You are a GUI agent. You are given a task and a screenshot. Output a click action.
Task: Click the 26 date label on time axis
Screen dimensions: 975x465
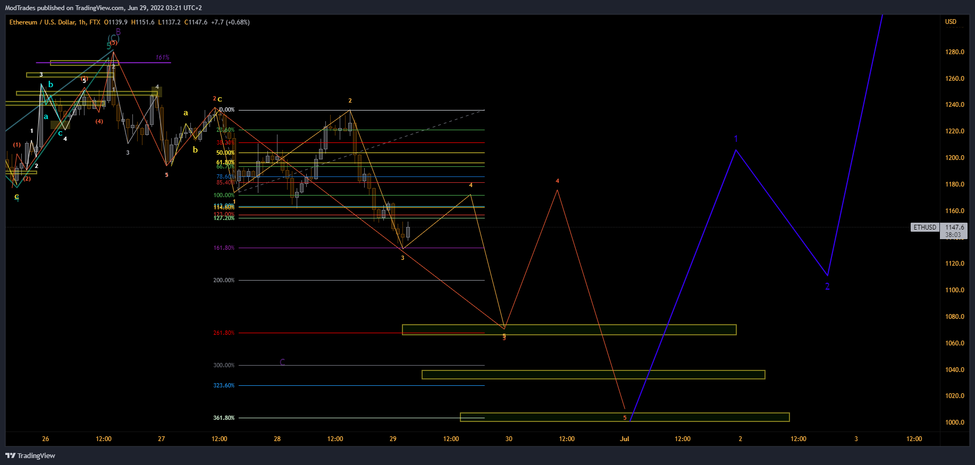[46, 439]
